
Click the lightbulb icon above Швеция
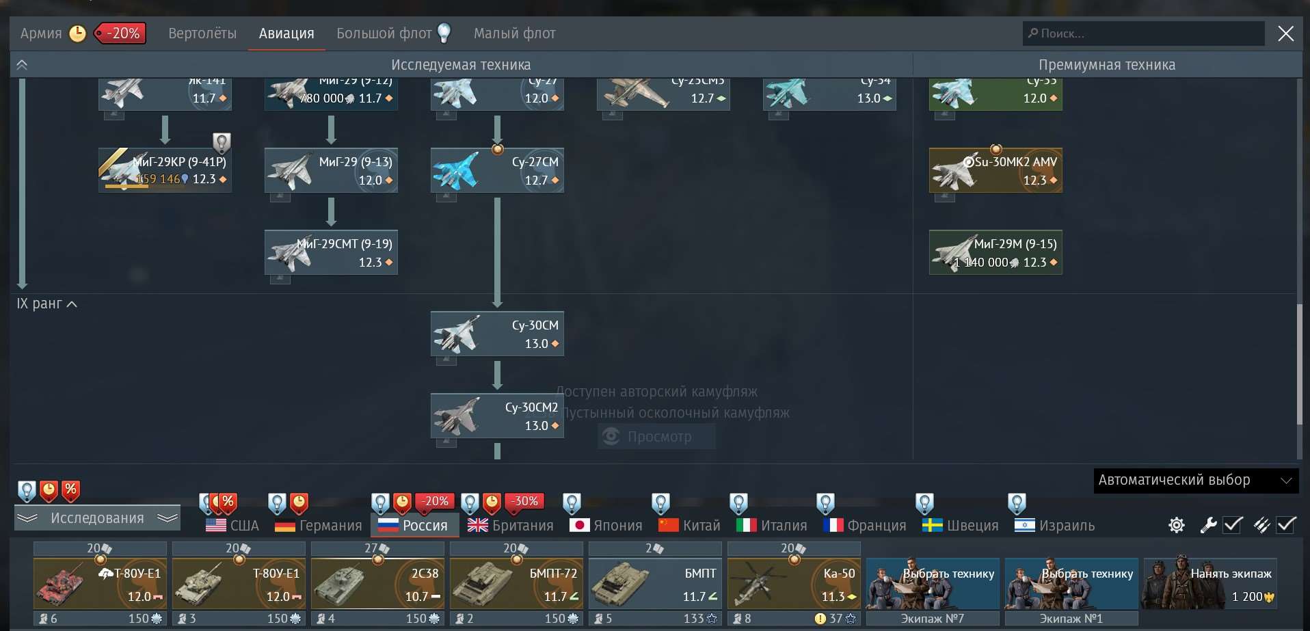tap(924, 504)
